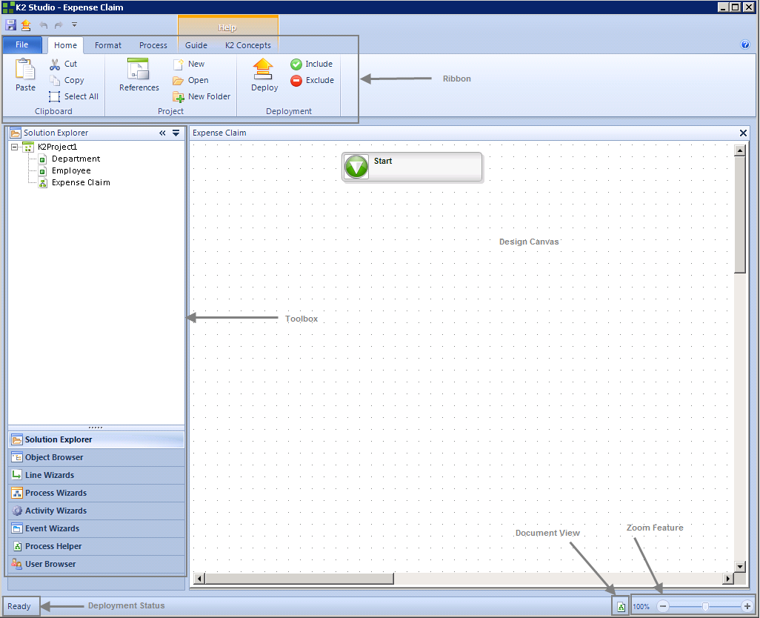Select the Department item in tree
The image size is (760, 618).
[x=76, y=159]
